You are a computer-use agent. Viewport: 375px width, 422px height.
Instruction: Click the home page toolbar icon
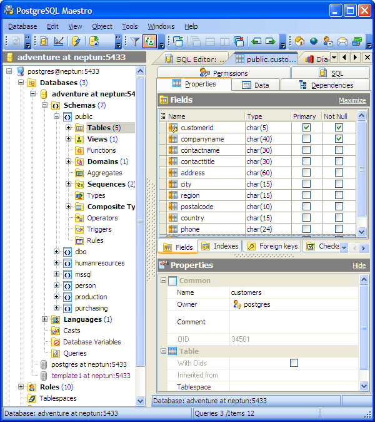coord(299,41)
